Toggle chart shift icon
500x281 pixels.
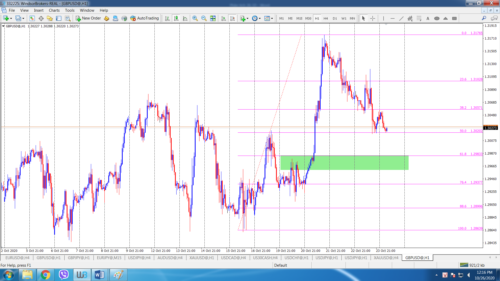coord(232,18)
